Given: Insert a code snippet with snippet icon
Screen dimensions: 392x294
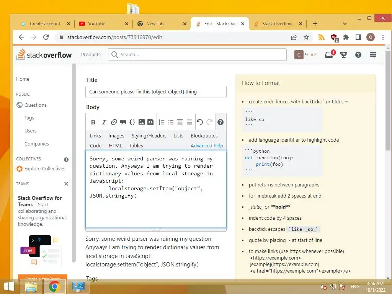Looking at the screenshot, I should point(150,122).
